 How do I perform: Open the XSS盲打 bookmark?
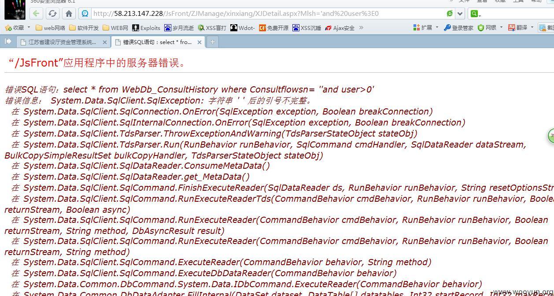212,28
